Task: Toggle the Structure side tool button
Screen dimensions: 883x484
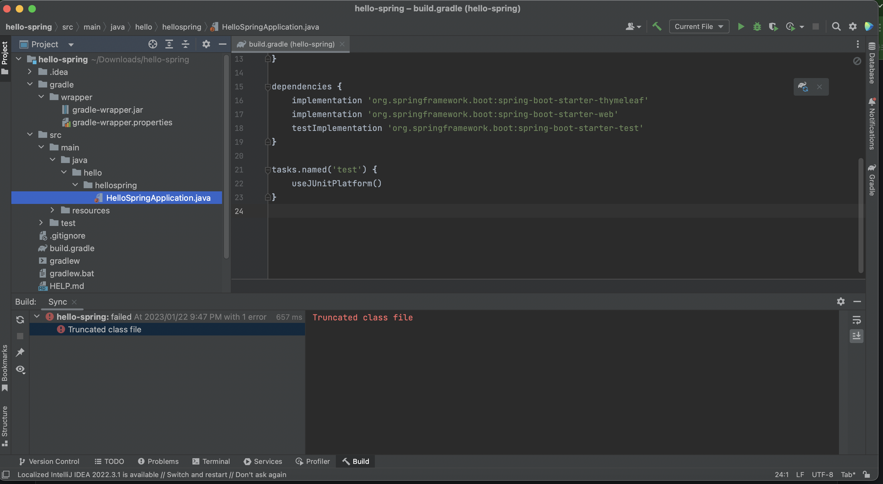Action: click(5, 426)
